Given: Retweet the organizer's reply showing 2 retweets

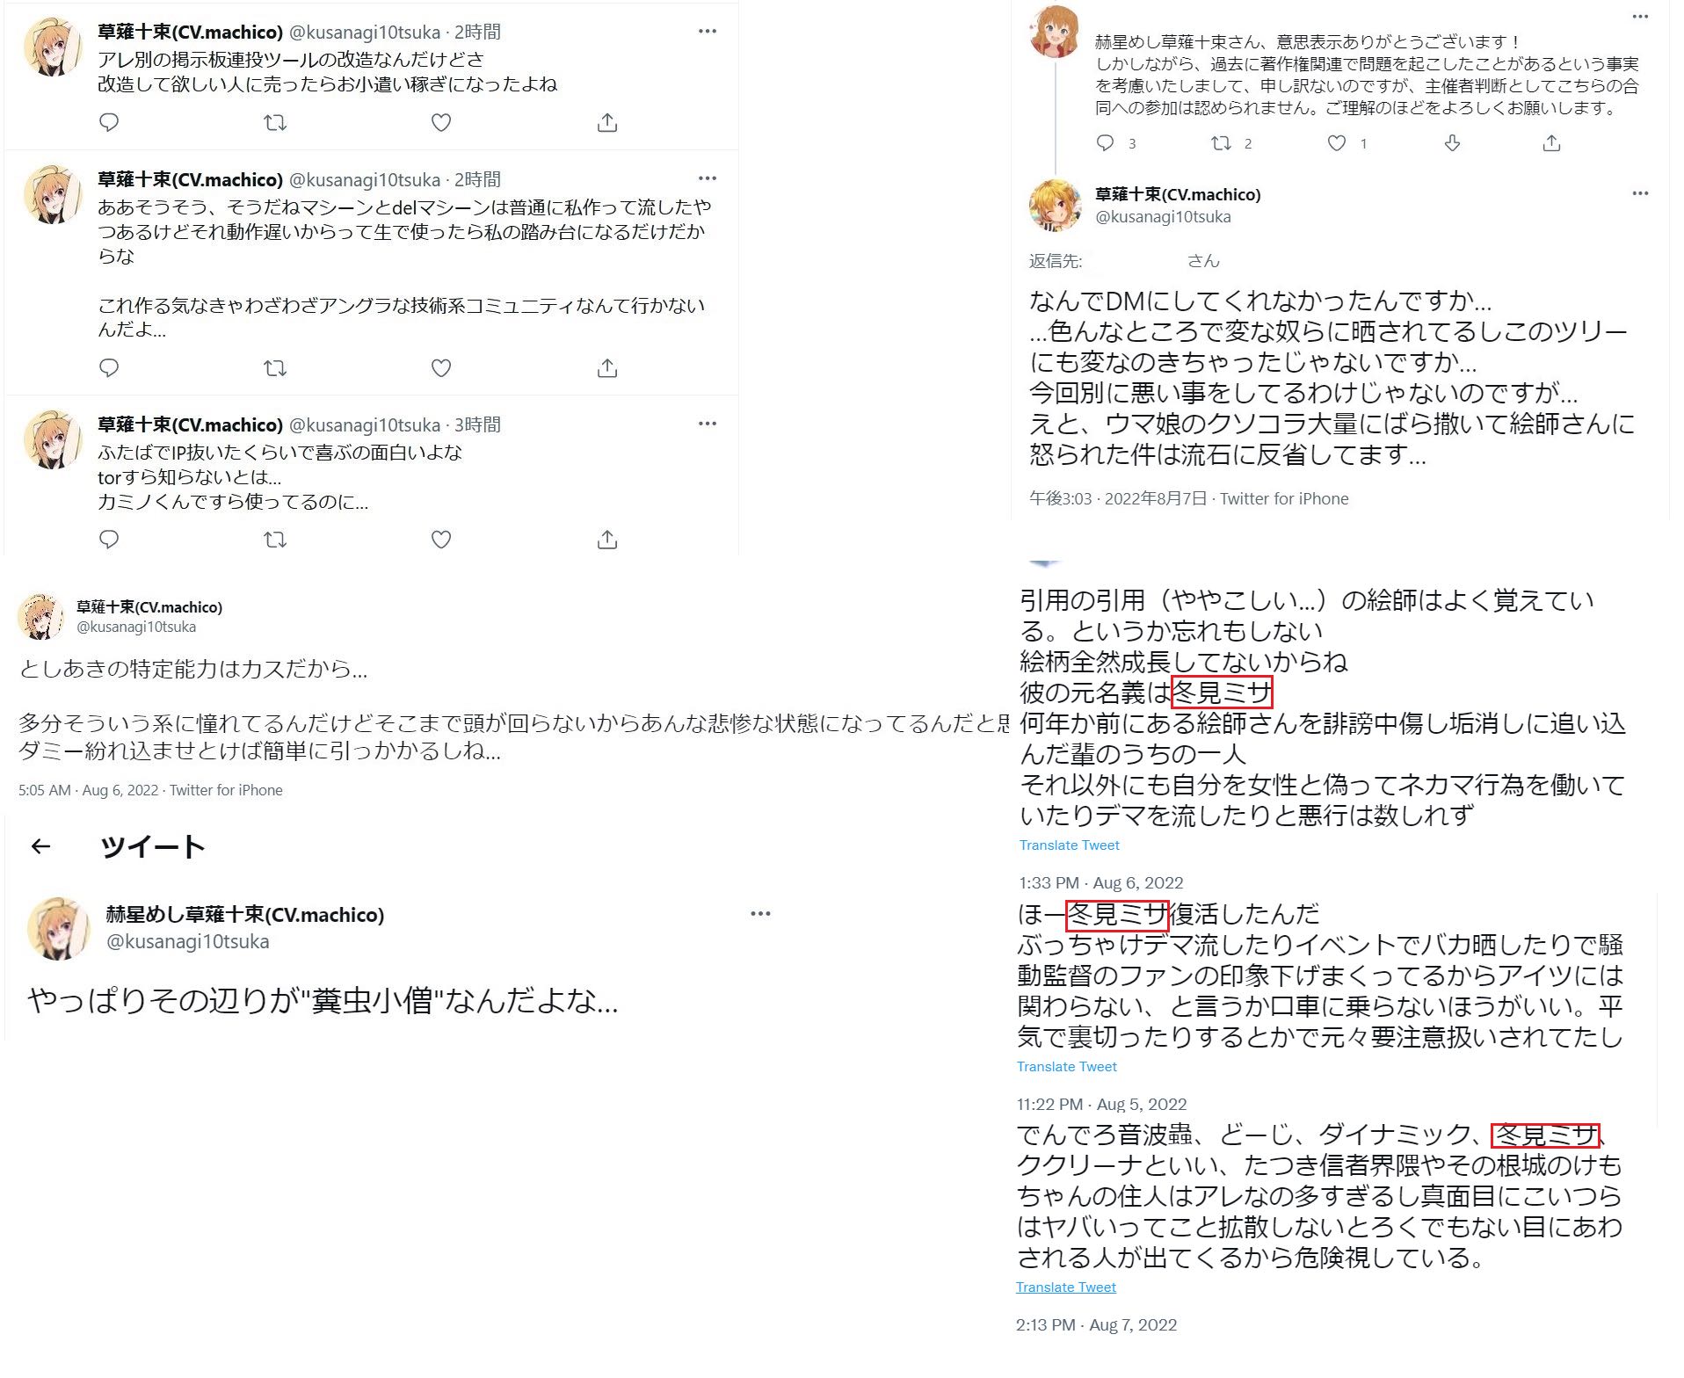Looking at the screenshot, I should point(1222,143).
